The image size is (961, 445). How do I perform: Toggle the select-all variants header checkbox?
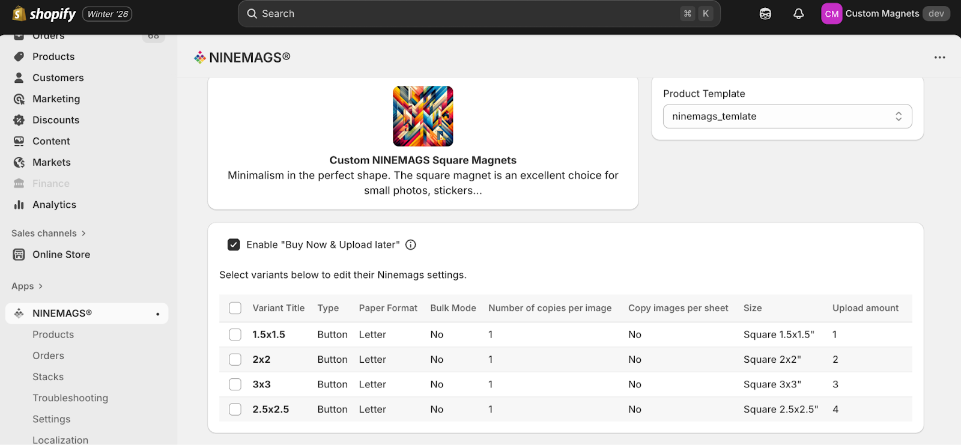tap(235, 308)
